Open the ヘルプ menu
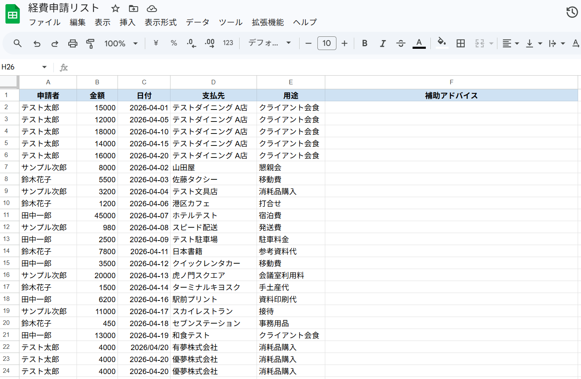The image size is (581, 379). 305,22
